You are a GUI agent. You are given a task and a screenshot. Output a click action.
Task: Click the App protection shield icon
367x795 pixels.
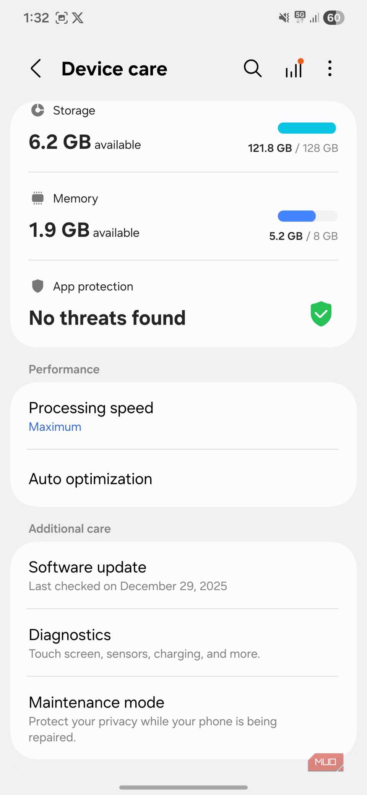click(x=37, y=286)
